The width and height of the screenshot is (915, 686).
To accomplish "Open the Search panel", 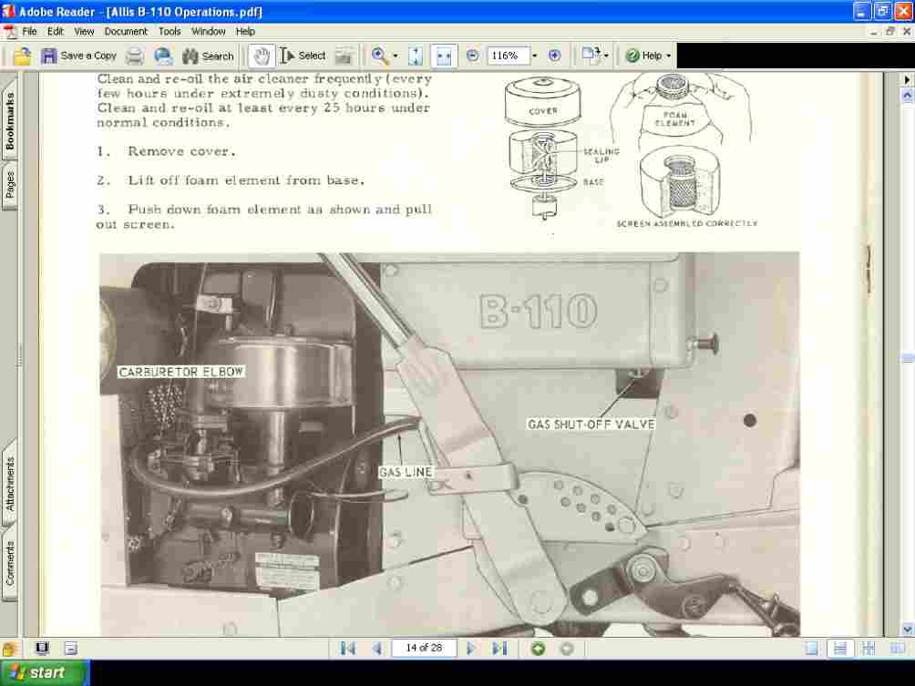I will [x=208, y=56].
